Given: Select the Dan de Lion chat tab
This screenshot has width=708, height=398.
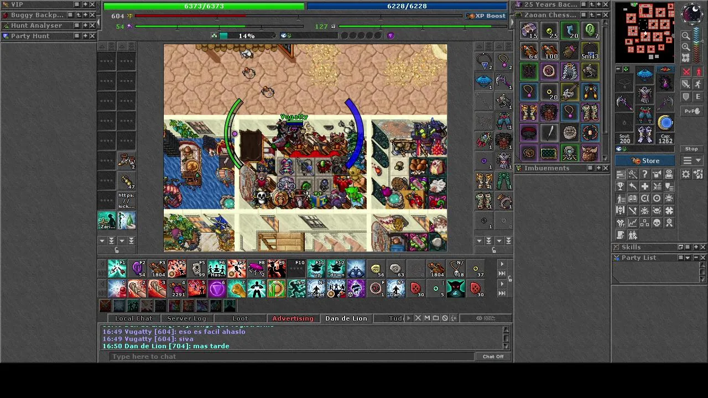Looking at the screenshot, I should [346, 318].
